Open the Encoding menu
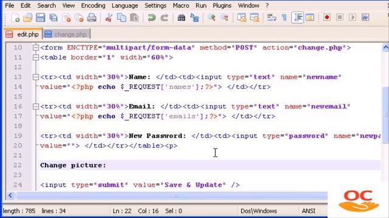Screen dimensions: 389x218 93,5
